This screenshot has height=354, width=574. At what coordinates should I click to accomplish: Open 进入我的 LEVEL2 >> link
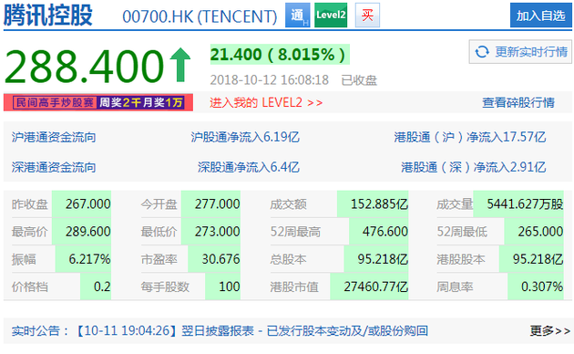point(266,102)
